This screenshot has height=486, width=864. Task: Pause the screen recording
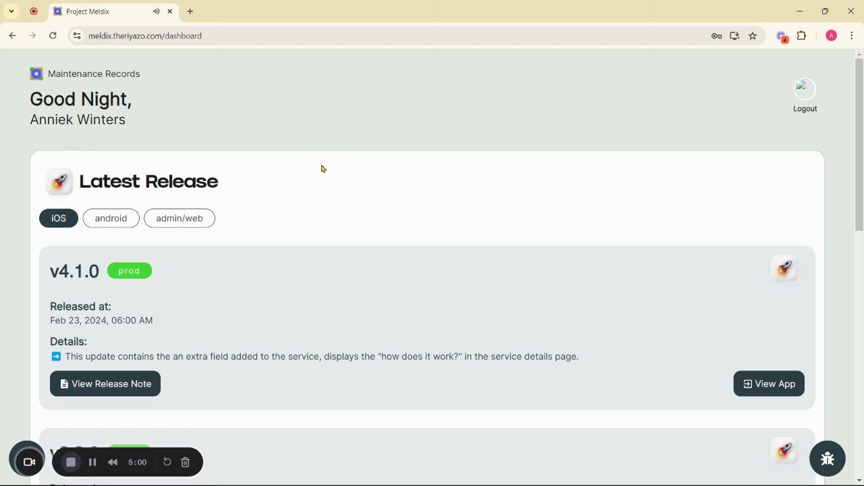click(92, 462)
